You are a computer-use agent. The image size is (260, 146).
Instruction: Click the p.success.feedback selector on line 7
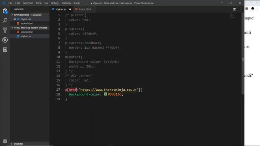[82, 43]
